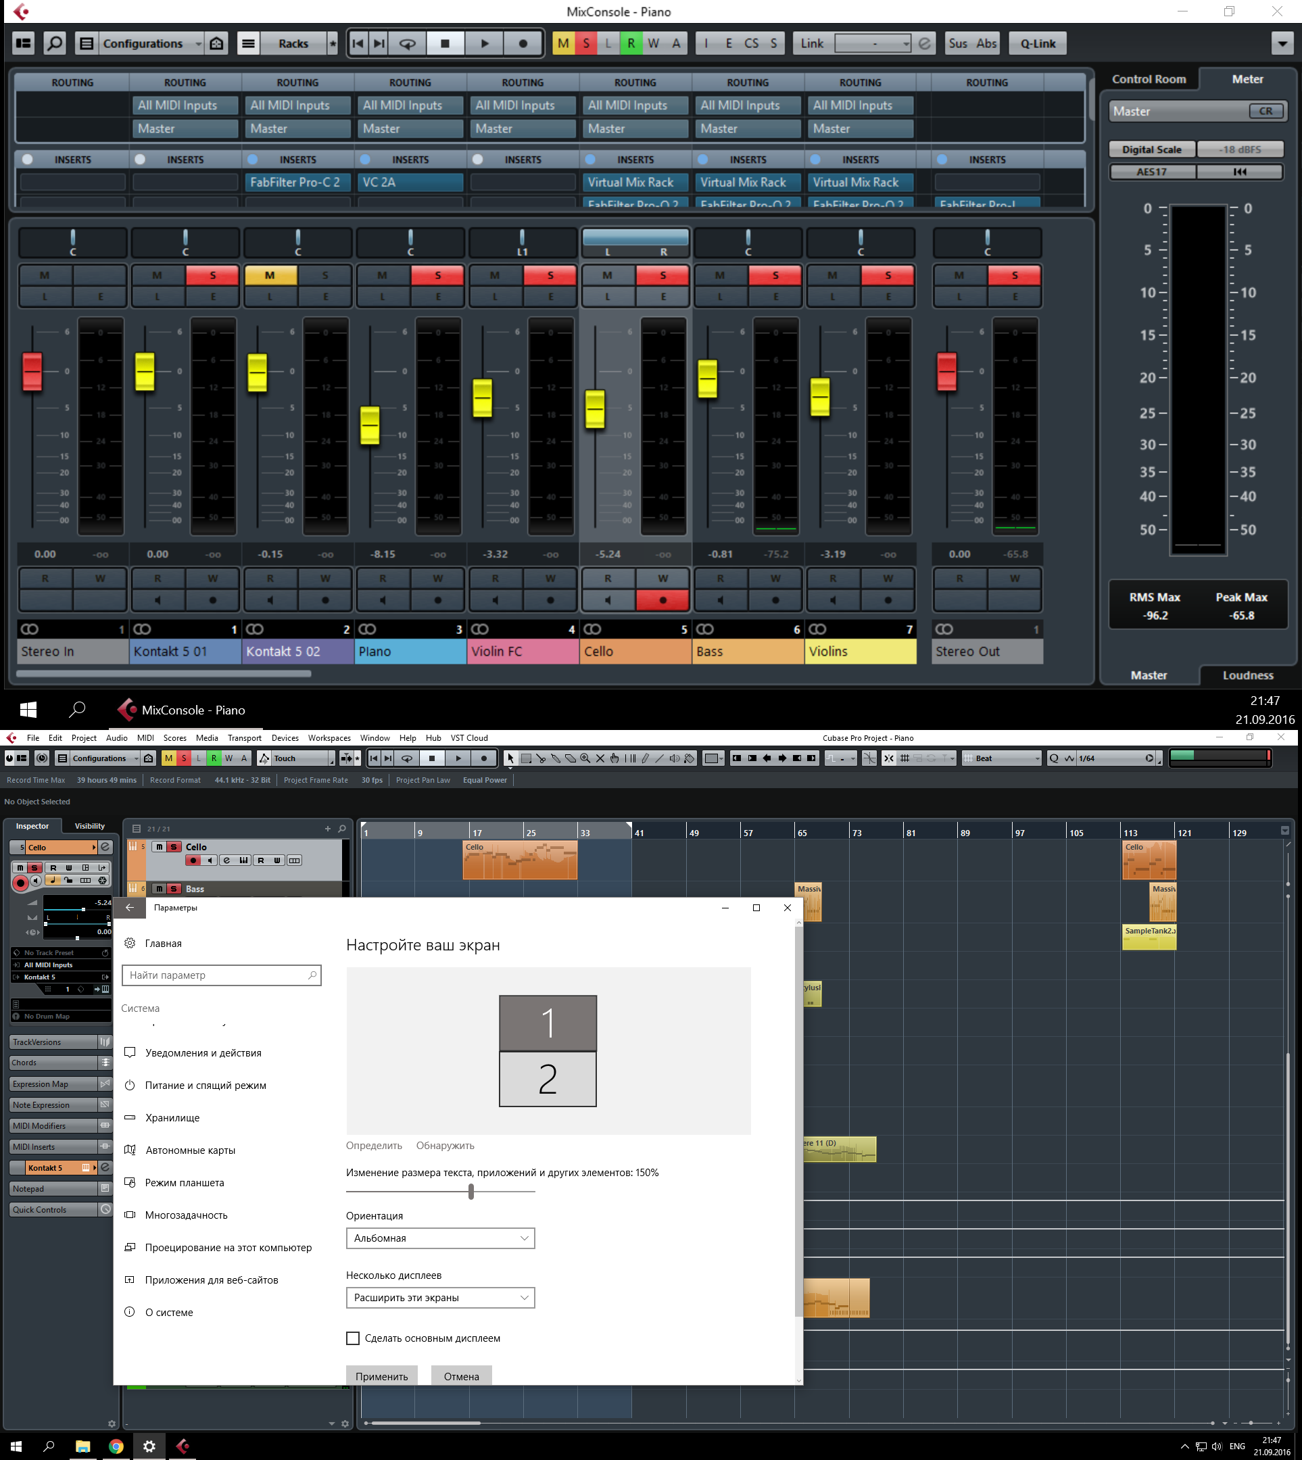
Task: Disable solo on the Piano channel
Action: click(438, 275)
